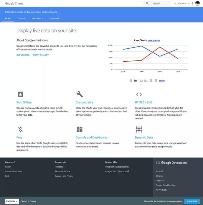Screen dimensions: 203x205
Task: Open the Android footer link
Action: click(159, 171)
